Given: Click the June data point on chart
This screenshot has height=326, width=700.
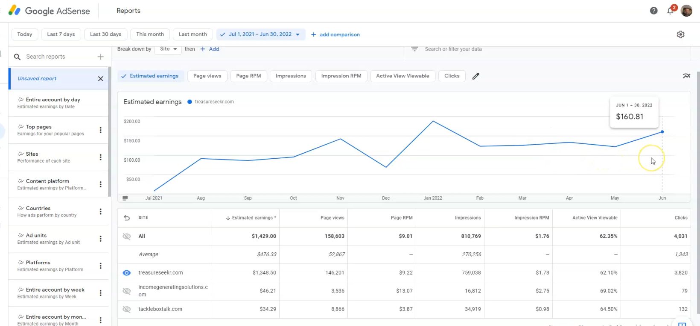Looking at the screenshot, I should tap(662, 132).
